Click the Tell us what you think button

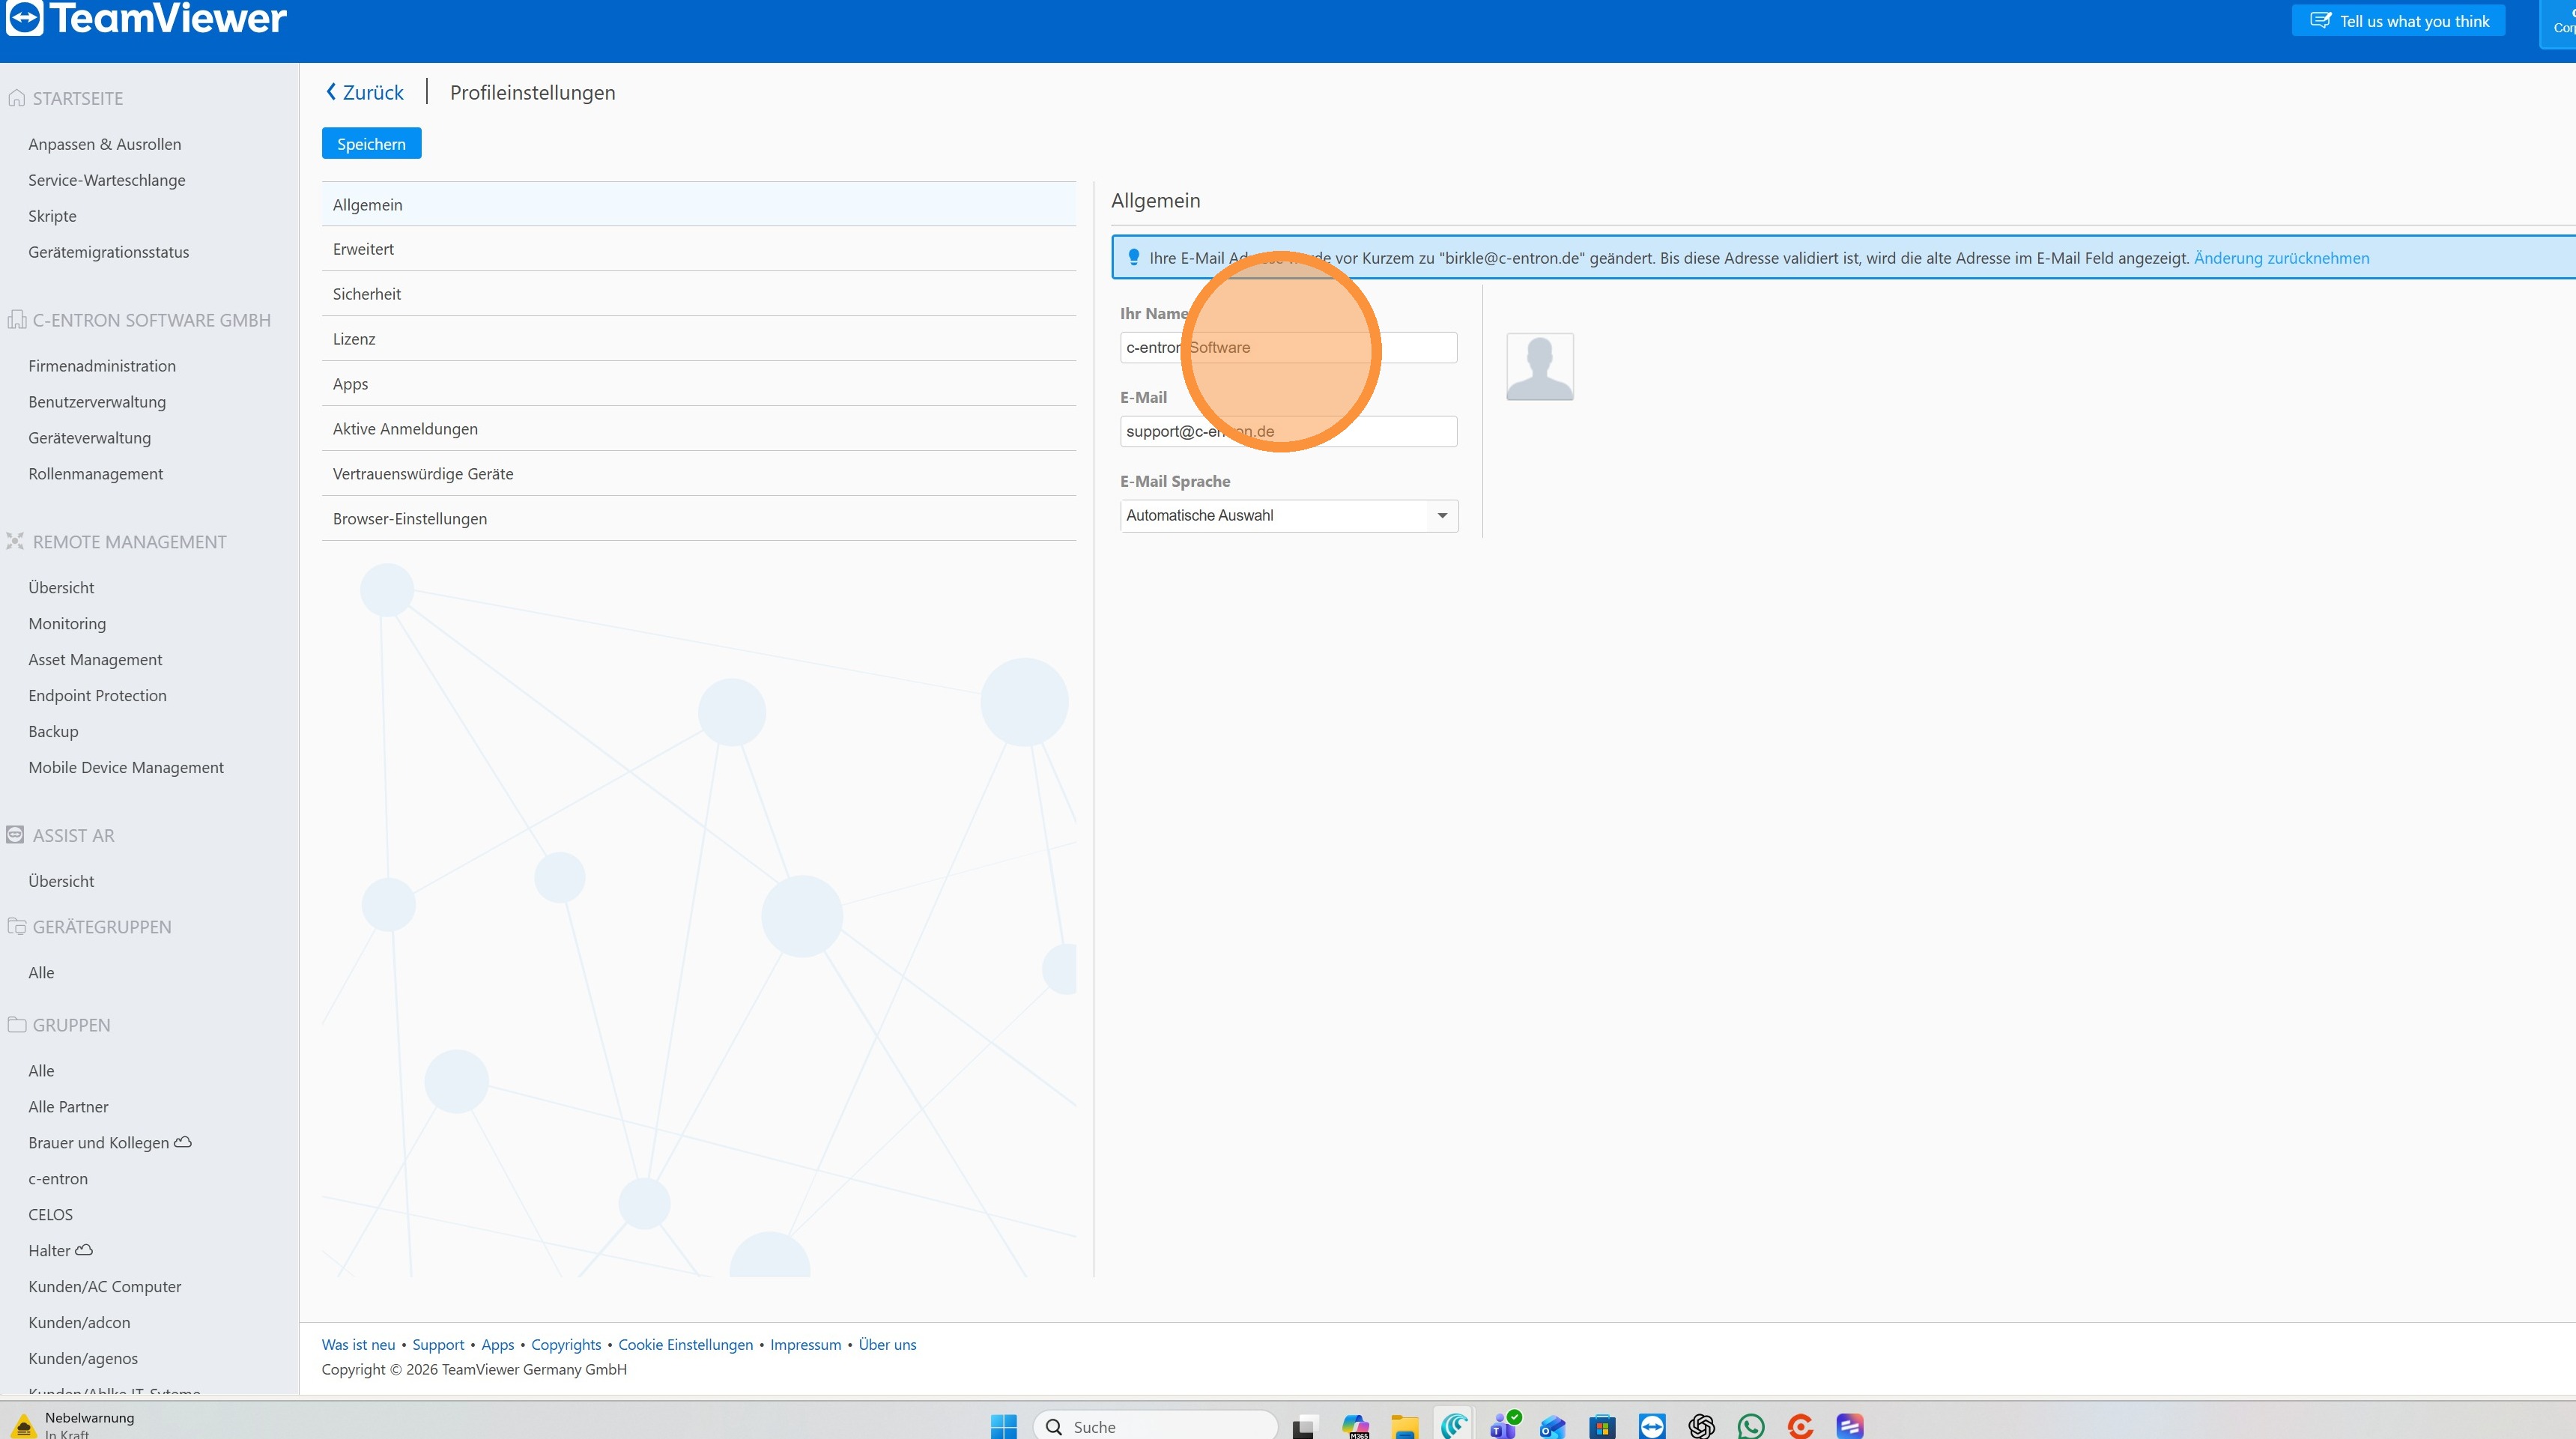[x=2398, y=21]
